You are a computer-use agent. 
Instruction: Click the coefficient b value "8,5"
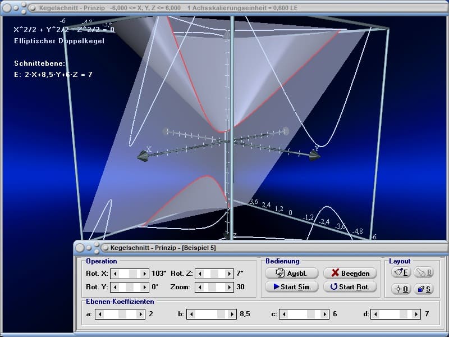[x=245, y=314]
